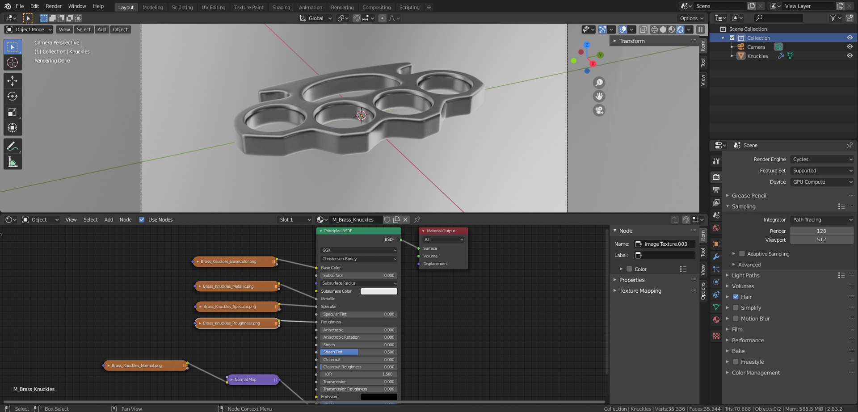Select the Cursor tool in viewport toolbar

pyautogui.click(x=13, y=63)
